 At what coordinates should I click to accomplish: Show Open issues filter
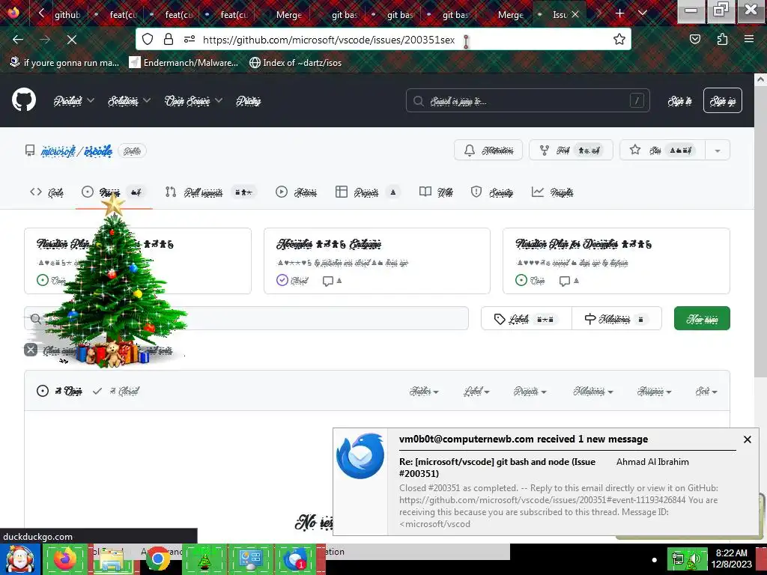point(59,391)
